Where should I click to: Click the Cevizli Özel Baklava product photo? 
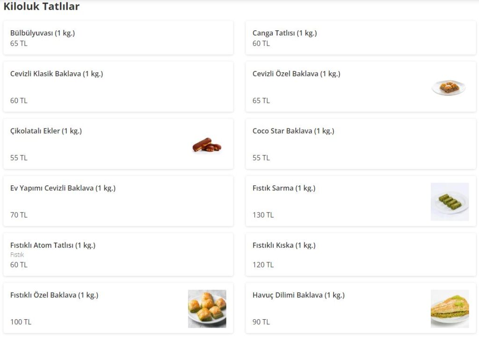tap(448, 87)
